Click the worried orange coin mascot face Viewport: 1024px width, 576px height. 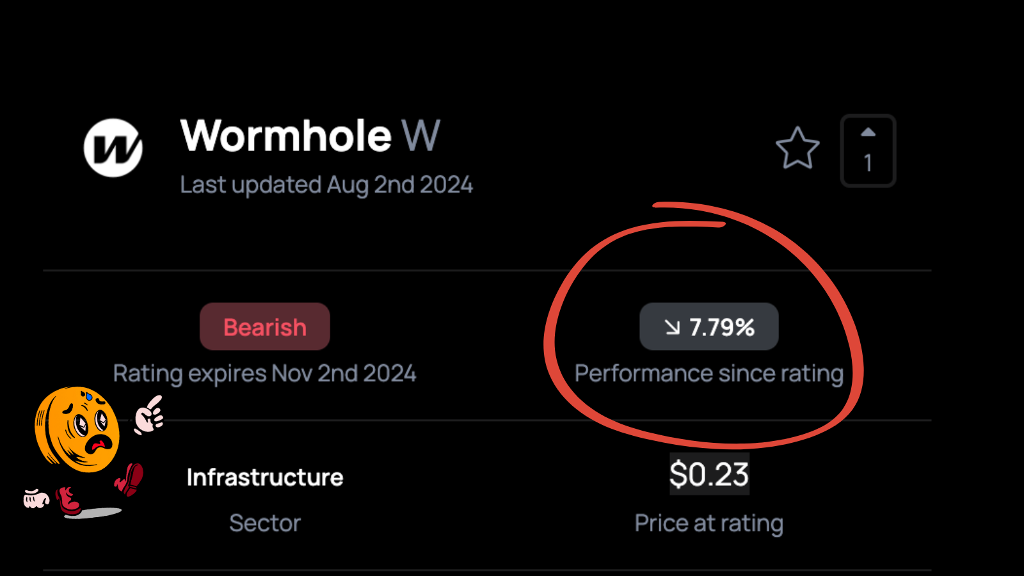coord(77,429)
